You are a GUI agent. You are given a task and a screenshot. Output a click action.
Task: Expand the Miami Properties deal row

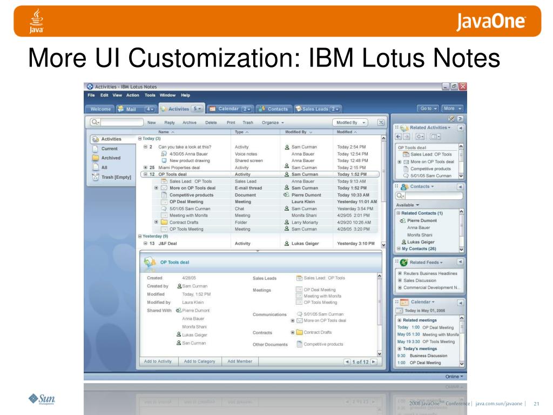pos(145,168)
